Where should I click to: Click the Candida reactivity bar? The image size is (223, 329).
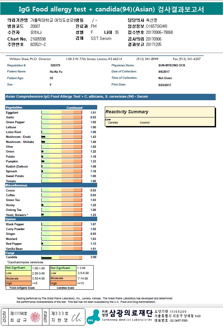(x=62, y=258)
